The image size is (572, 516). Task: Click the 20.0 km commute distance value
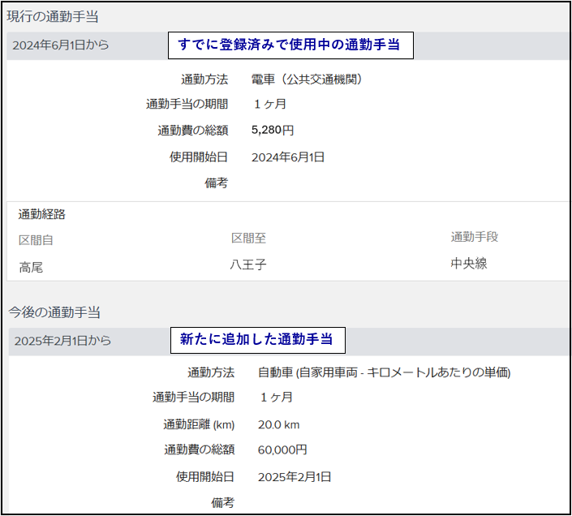tap(279, 424)
